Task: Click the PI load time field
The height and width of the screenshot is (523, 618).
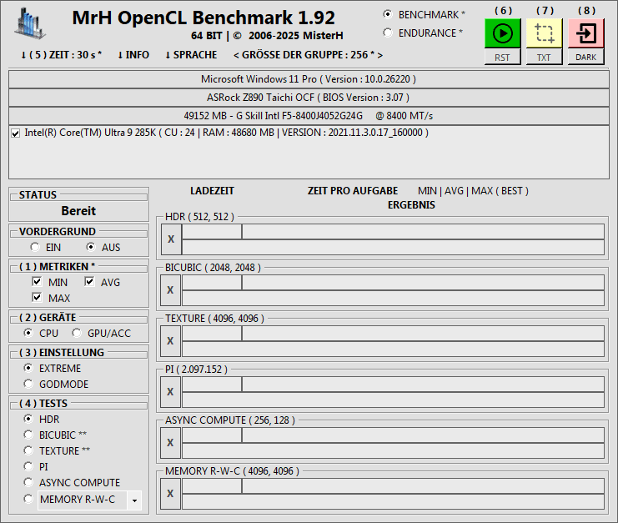Action: [212, 385]
